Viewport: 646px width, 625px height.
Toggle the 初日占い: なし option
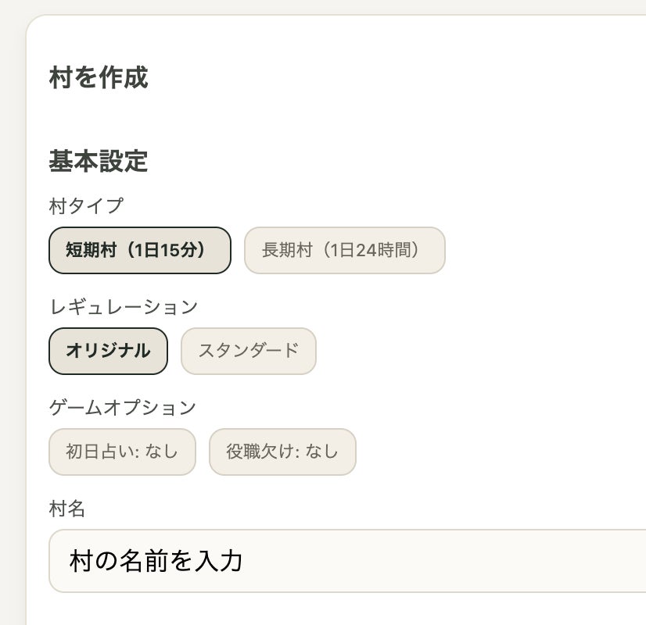[x=121, y=452]
